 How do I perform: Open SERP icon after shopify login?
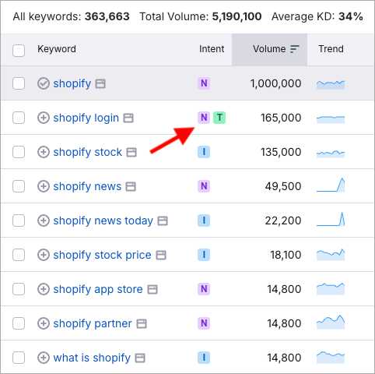[128, 118]
